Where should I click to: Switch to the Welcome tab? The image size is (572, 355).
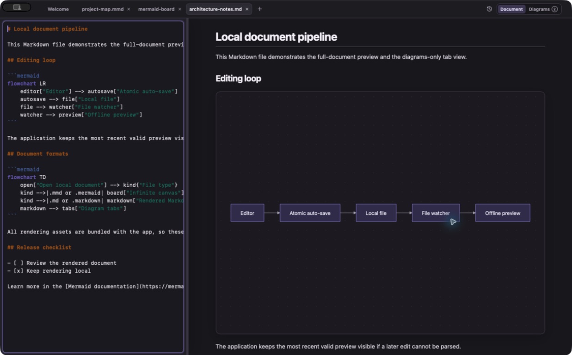point(58,9)
